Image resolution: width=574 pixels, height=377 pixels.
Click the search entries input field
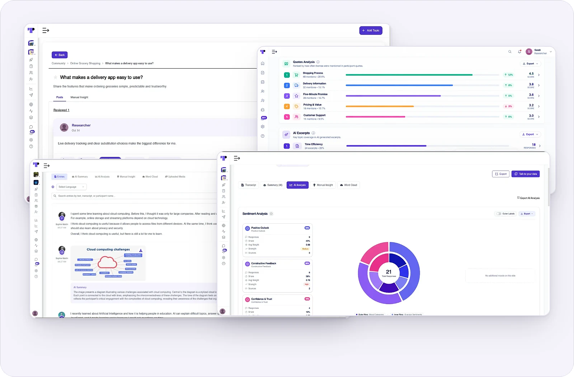pyautogui.click(x=135, y=196)
